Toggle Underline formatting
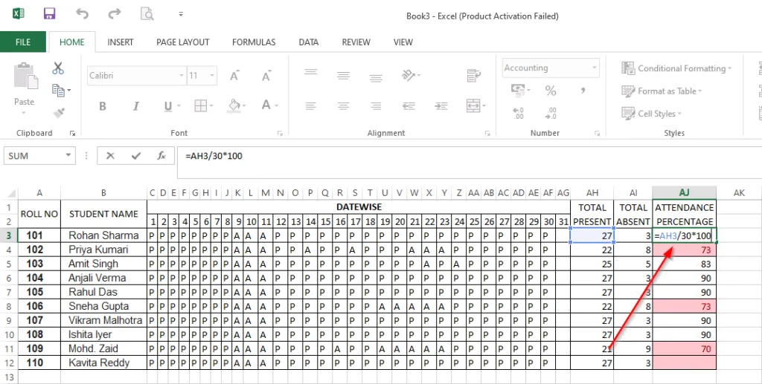Image resolution: width=762 pixels, height=384 pixels. click(168, 106)
